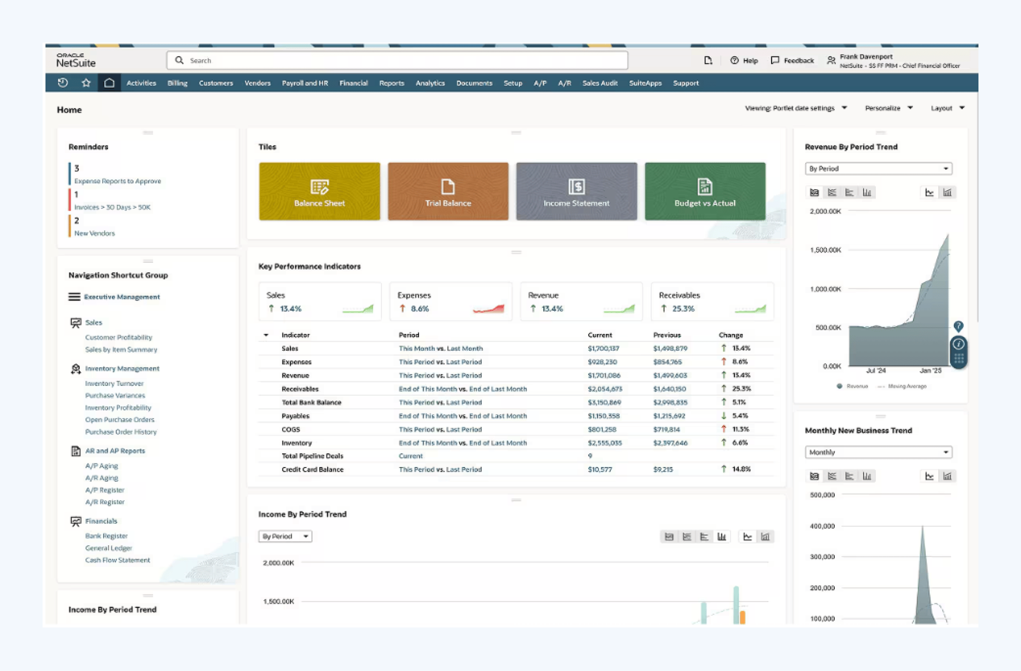Click the Receivables 25.3% KPI card
This screenshot has width=1021, height=671.
point(713,302)
